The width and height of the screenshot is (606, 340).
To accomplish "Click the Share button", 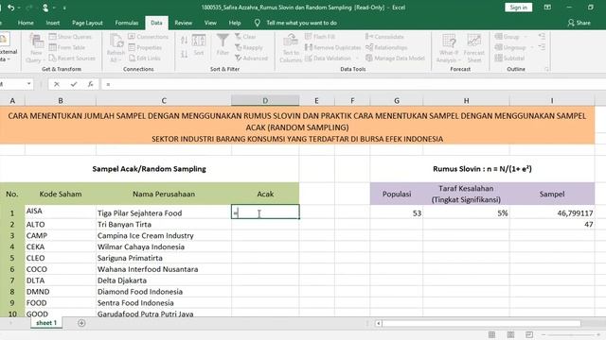I will click(x=579, y=23).
